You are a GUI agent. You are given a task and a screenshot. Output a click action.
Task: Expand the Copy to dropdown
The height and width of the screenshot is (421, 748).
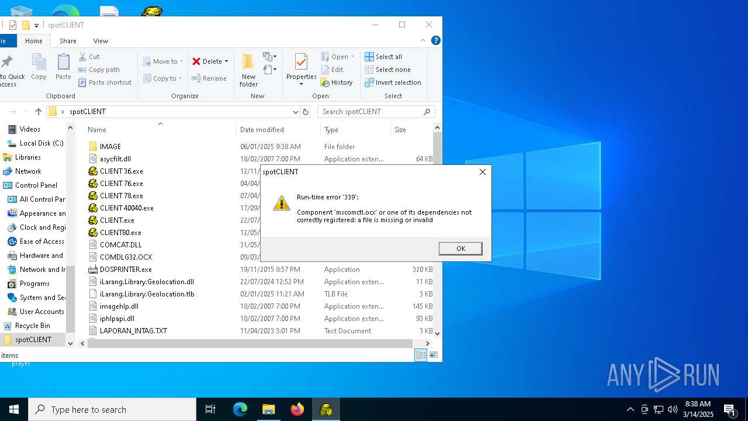180,78
